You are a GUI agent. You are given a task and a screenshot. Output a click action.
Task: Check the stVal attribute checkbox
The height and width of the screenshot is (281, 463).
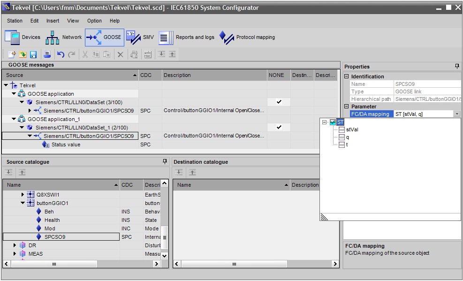click(x=342, y=130)
